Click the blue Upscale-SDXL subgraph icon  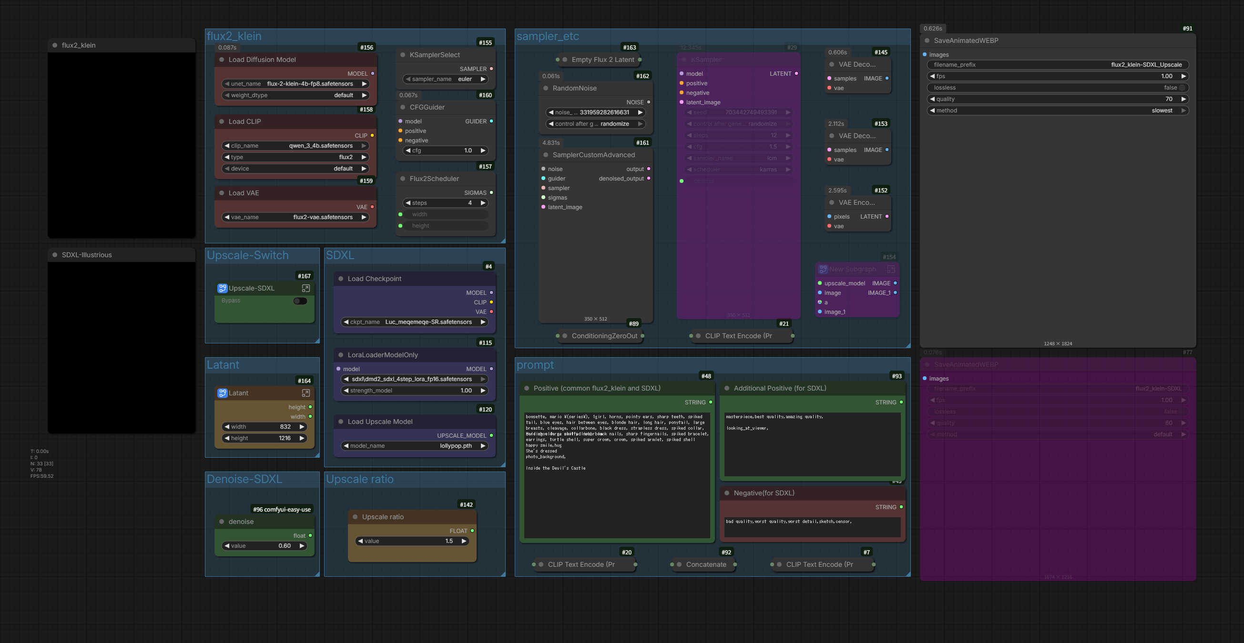point(222,288)
